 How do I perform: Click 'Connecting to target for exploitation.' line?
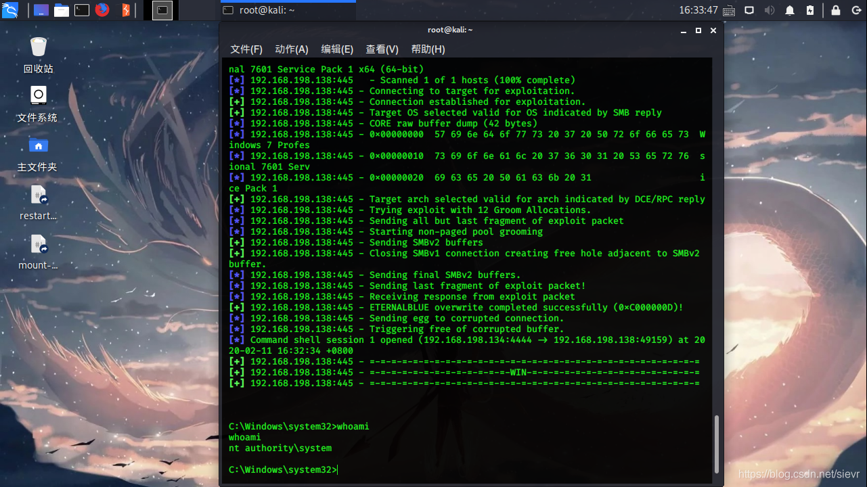[x=402, y=91]
